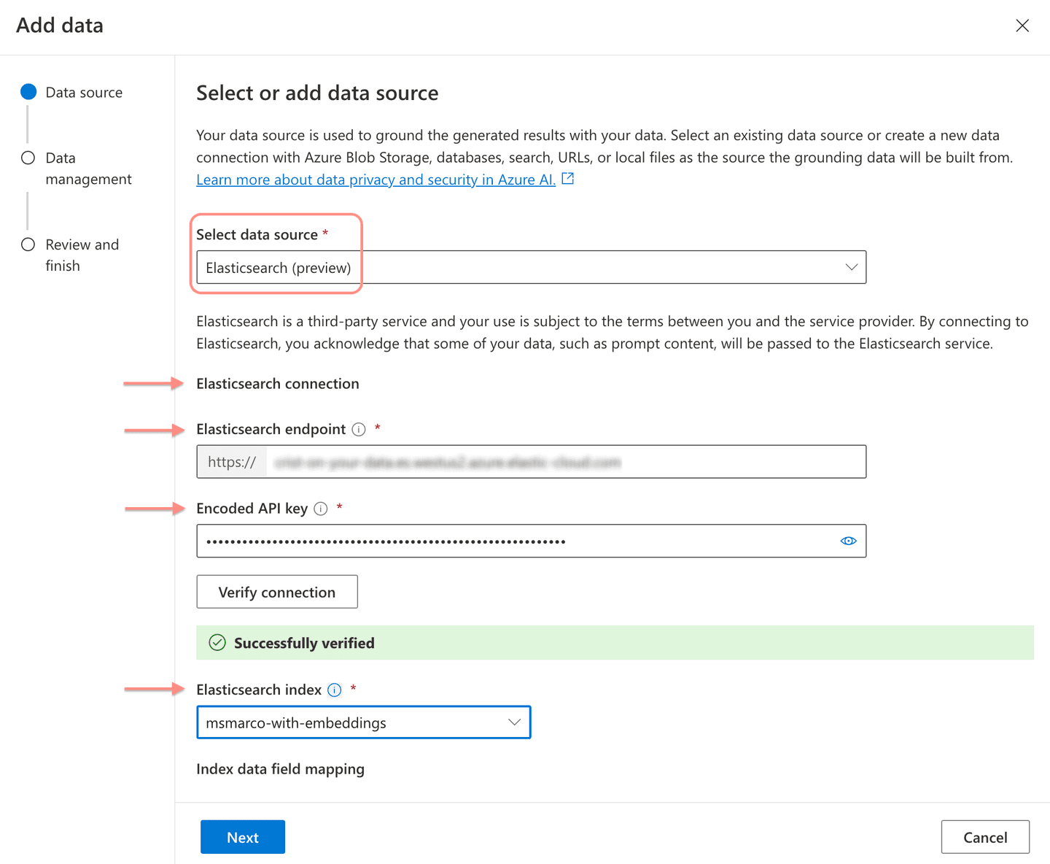Go to the Review and finish step
Image resolution: width=1050 pixels, height=864 pixels.
click(82, 255)
